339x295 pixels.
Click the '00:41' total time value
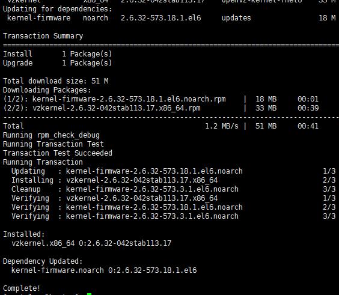tap(308, 126)
